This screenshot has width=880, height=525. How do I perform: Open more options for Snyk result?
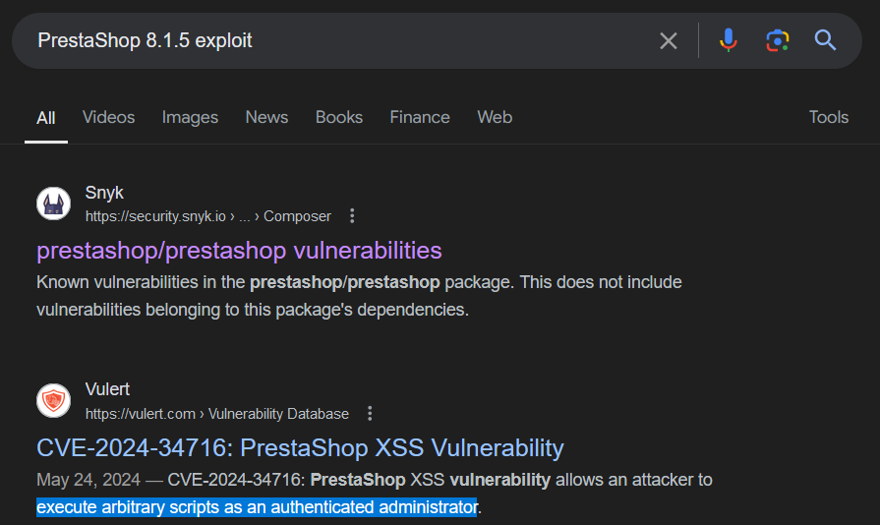[x=352, y=216]
